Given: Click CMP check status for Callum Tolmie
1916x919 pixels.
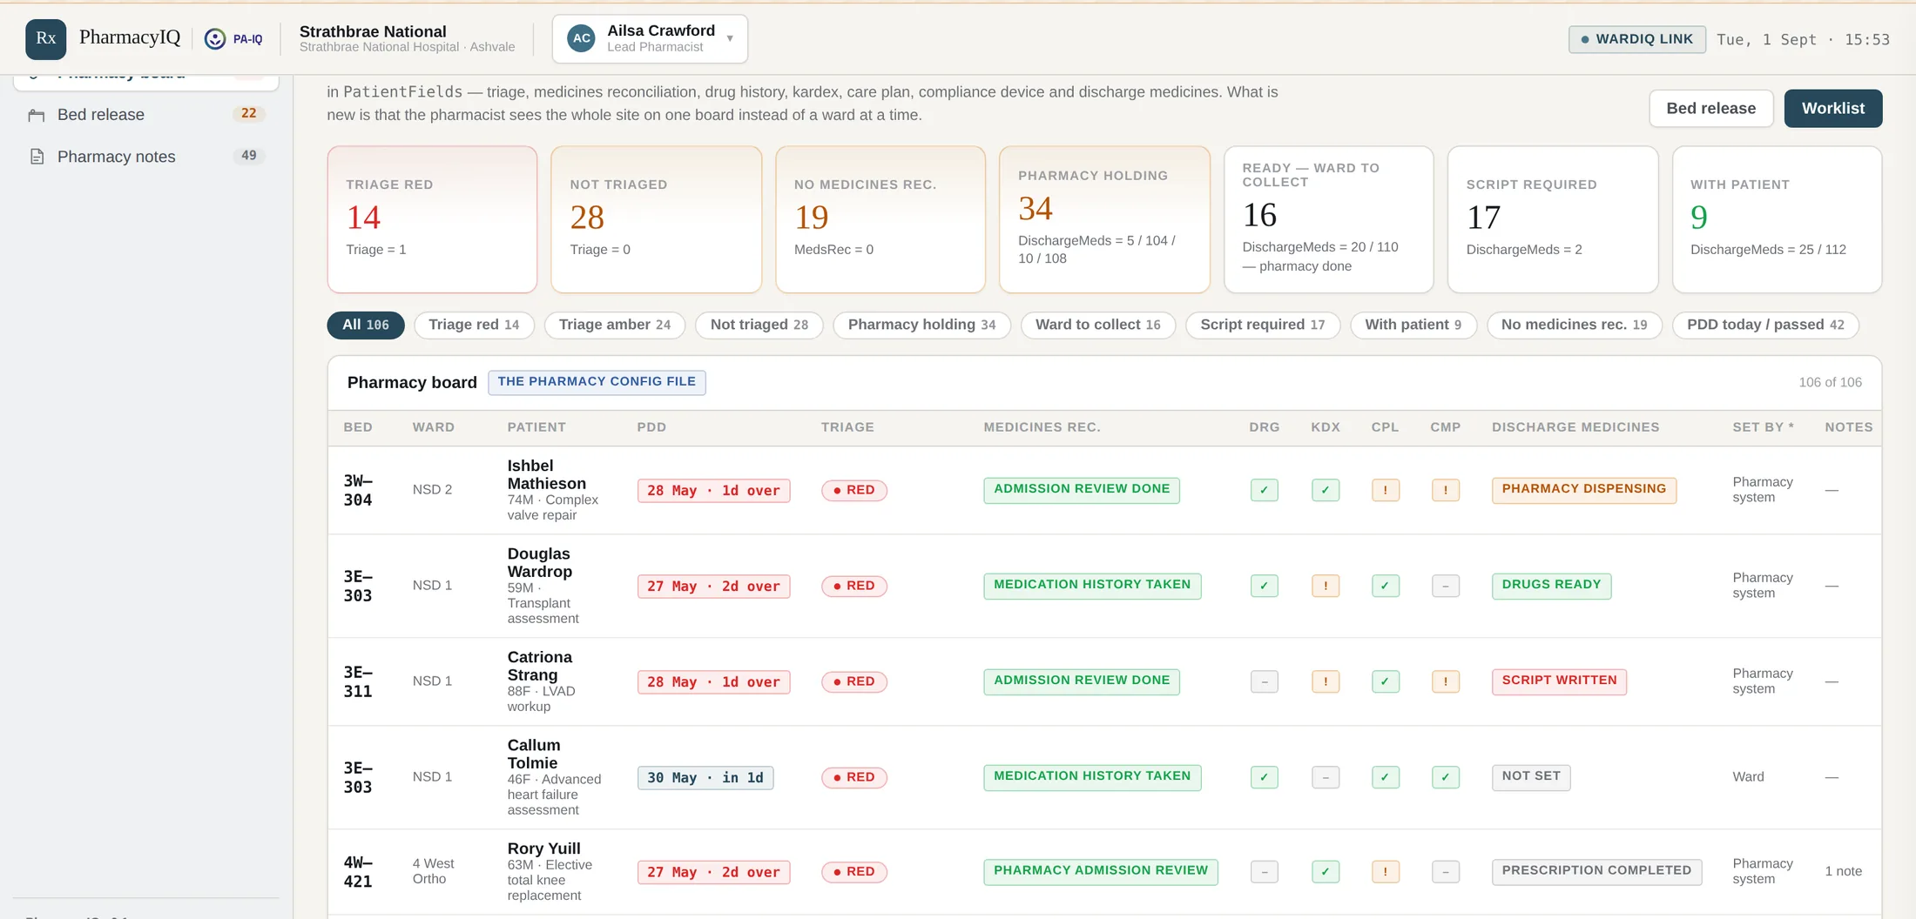Looking at the screenshot, I should click(x=1446, y=777).
